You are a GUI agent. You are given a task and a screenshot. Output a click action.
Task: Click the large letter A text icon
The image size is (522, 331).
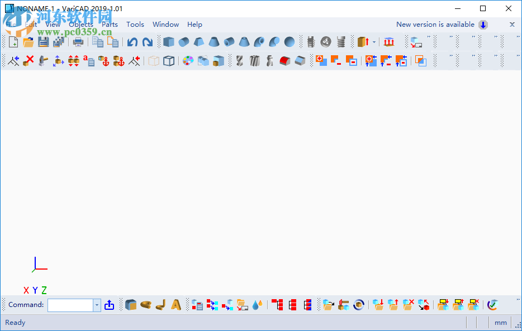176,305
